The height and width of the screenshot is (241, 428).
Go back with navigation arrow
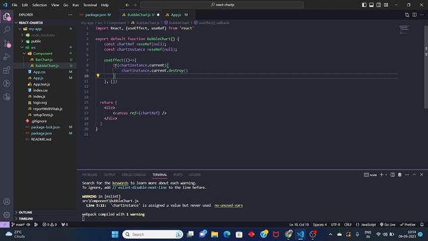tap(128, 5)
